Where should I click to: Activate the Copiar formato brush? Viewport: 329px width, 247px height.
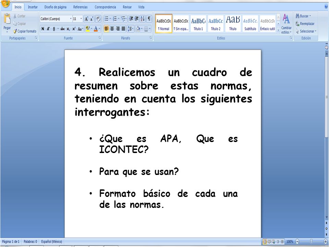[x=25, y=31]
